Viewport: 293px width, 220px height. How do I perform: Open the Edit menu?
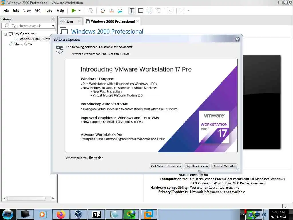pos(16,11)
